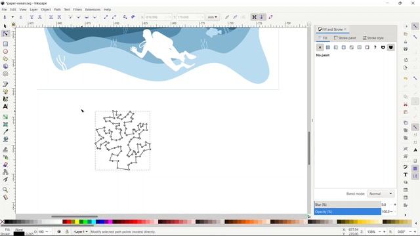The height and width of the screenshot is (236, 420).
Task: Choose Unset paint question-mark option
Action: 375,47
